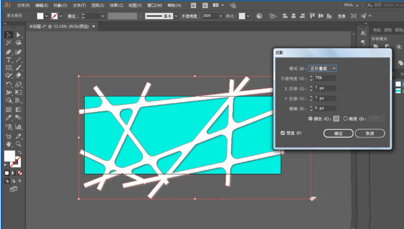Cancel the drop shadow dialog
This screenshot has height=229, width=404.
click(x=370, y=133)
